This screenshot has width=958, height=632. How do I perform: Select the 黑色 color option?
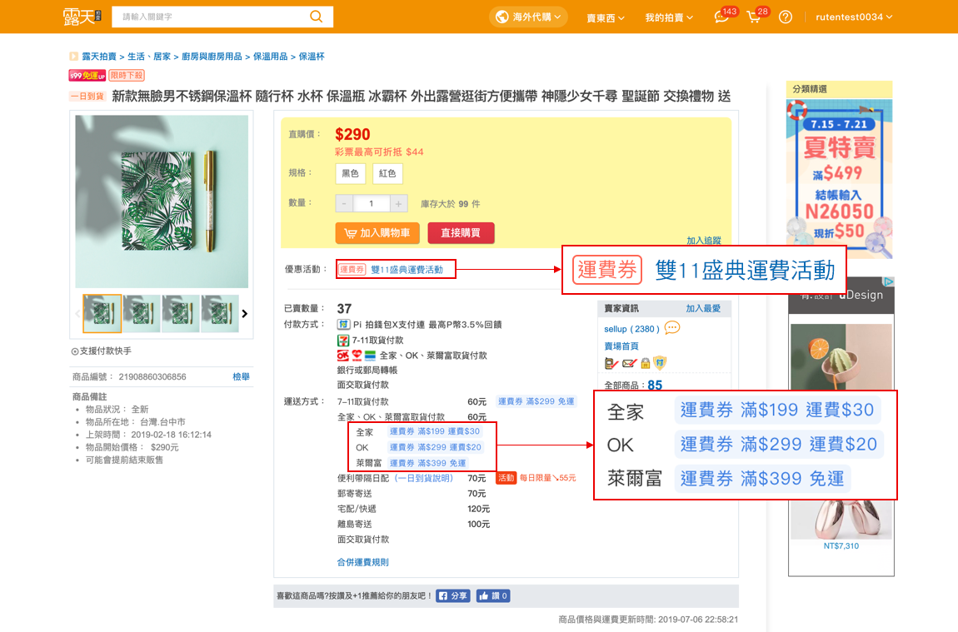click(x=350, y=173)
